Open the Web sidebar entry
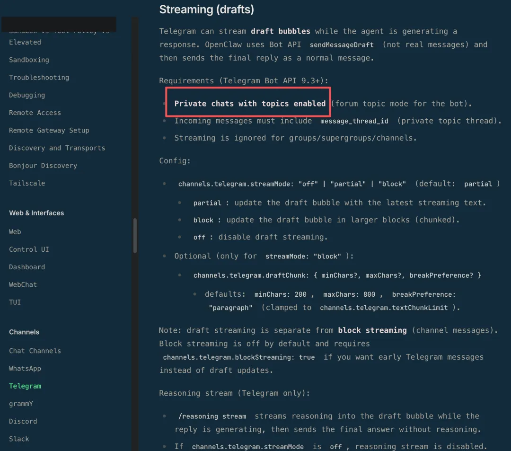 click(15, 232)
